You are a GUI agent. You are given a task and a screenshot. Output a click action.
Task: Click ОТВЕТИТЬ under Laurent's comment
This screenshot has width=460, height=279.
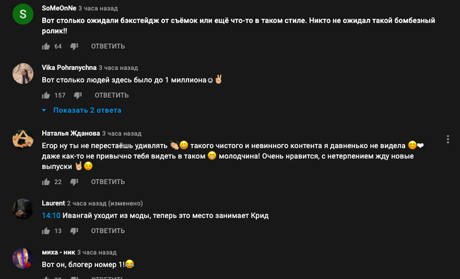tap(108, 231)
